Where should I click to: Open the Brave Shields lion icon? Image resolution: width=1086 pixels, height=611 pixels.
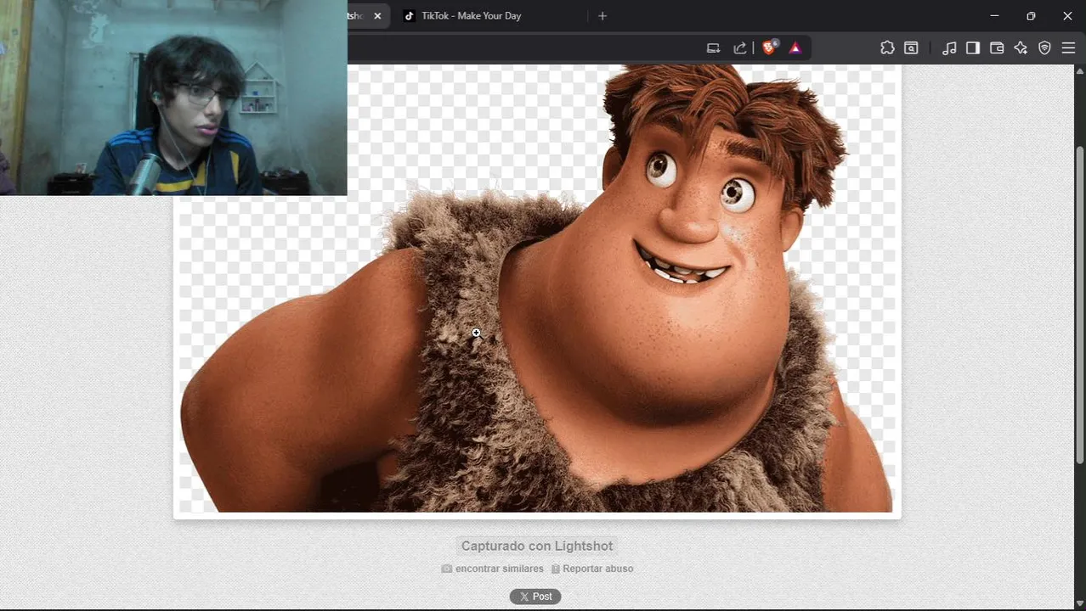[770, 48]
